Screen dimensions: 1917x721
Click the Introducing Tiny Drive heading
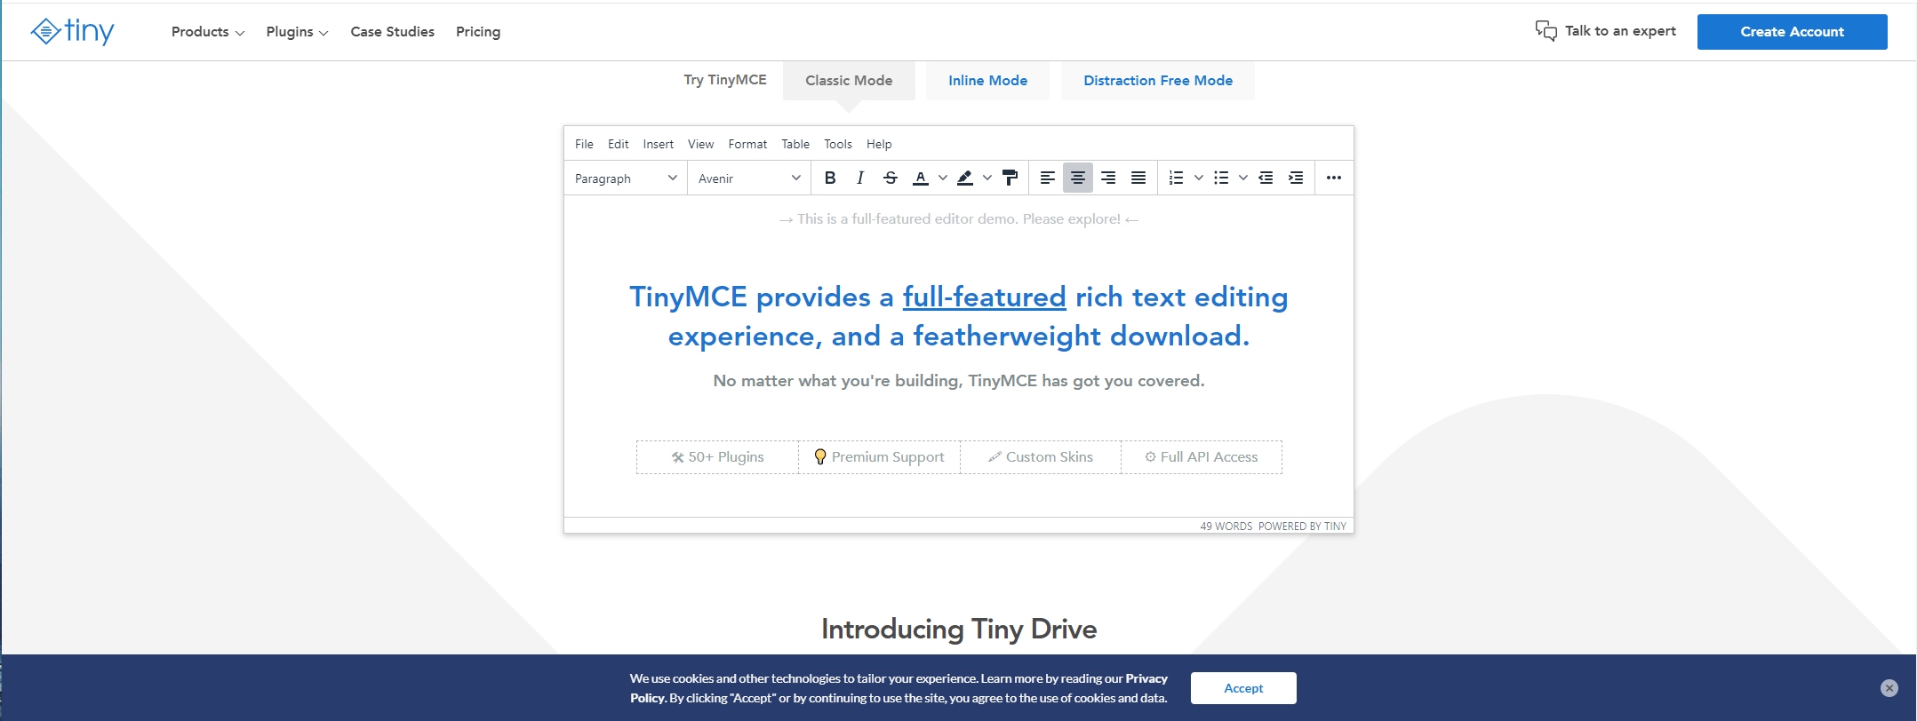click(959, 630)
